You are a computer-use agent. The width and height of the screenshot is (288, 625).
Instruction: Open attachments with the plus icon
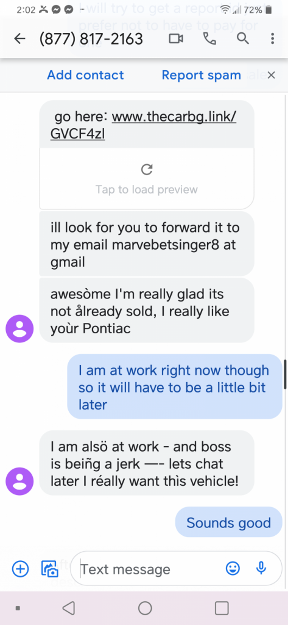pyautogui.click(x=20, y=569)
